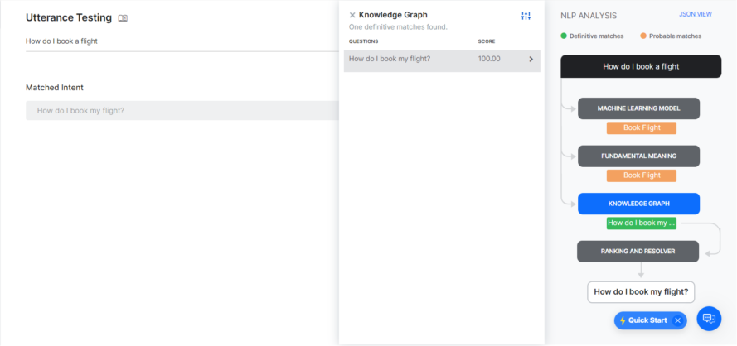
Task: Dismiss the Quick Start pill
Action: (677, 320)
